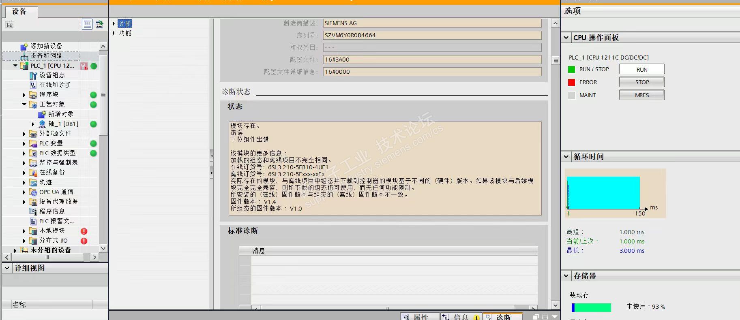Select 功能 in the navigation list
The height and width of the screenshot is (320, 740).
coord(125,33)
